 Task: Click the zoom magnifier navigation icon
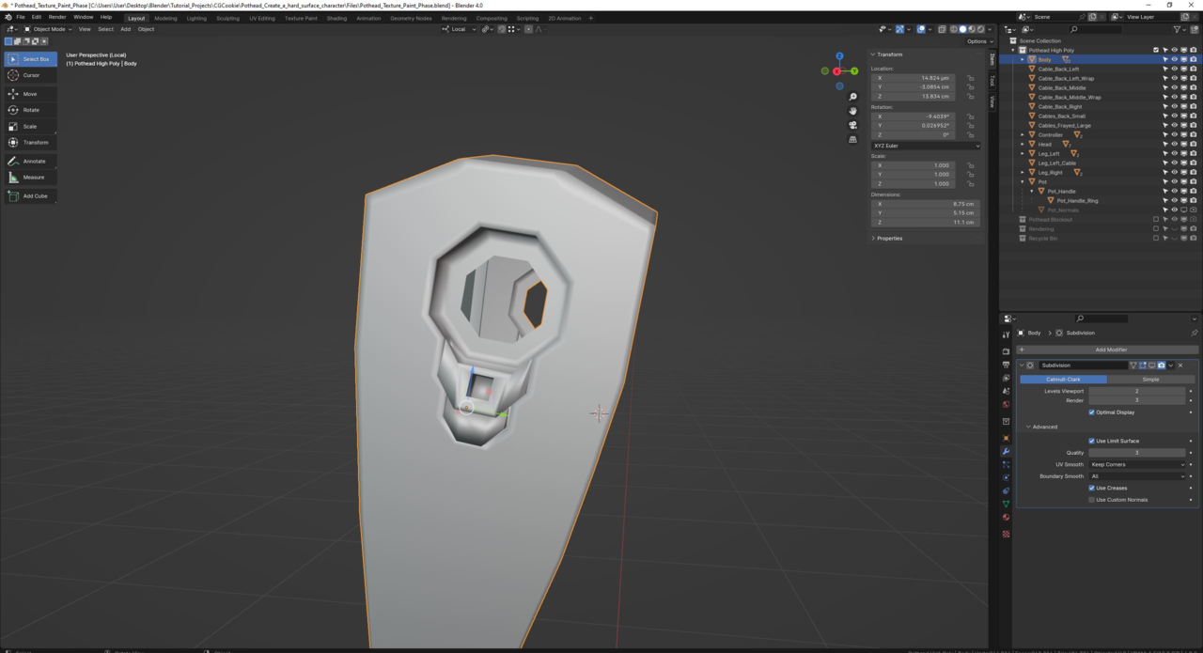[x=852, y=97]
